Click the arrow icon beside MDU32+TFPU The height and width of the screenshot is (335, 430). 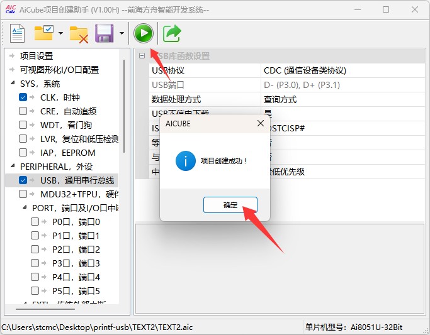point(32,194)
